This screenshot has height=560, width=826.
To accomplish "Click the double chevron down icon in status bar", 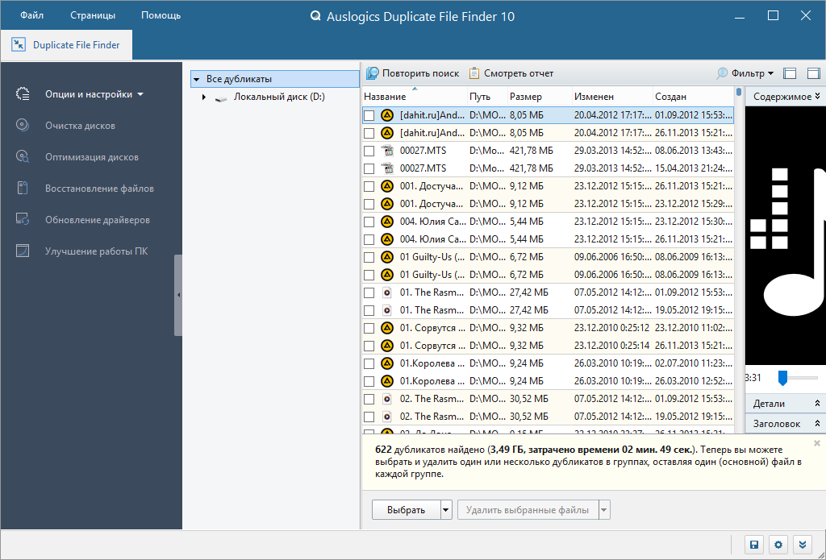I will coord(803,545).
